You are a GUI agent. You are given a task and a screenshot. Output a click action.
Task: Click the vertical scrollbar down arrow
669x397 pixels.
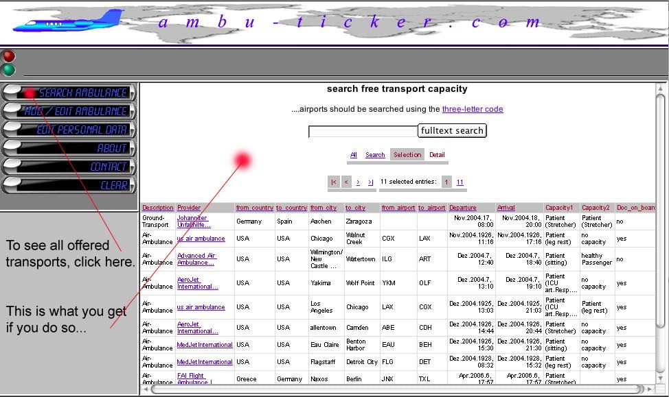(661, 378)
